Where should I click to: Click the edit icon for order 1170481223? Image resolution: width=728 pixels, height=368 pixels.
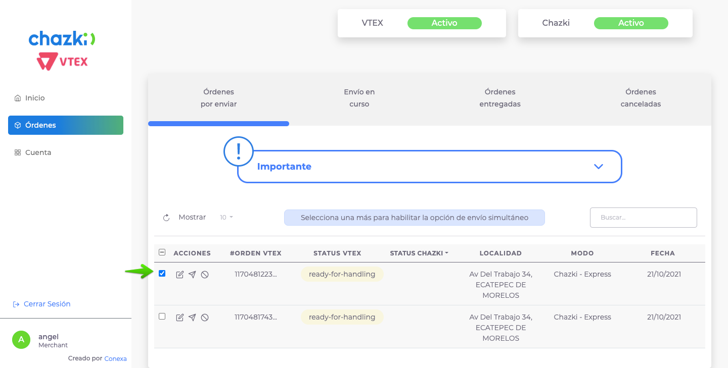tap(179, 275)
